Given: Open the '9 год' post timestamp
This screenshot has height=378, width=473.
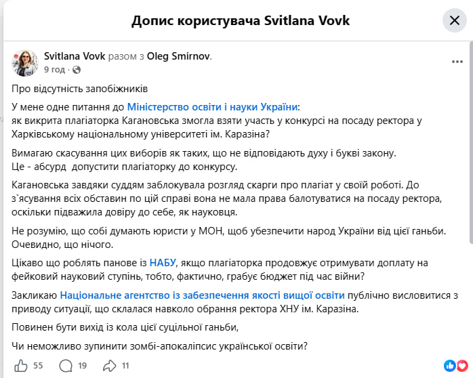Looking at the screenshot, I should (54, 70).
